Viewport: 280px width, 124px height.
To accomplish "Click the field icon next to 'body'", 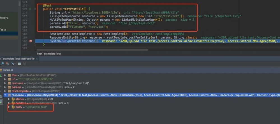I will [13, 107].
